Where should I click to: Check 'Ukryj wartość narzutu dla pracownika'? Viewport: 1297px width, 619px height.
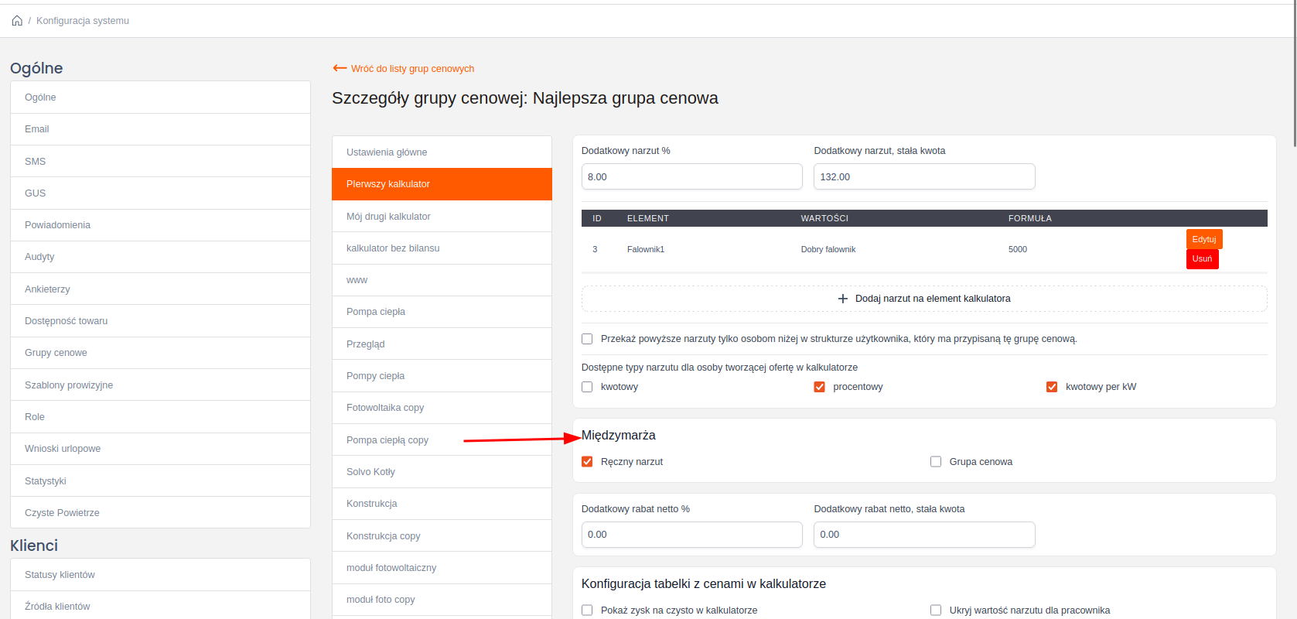coord(936,610)
